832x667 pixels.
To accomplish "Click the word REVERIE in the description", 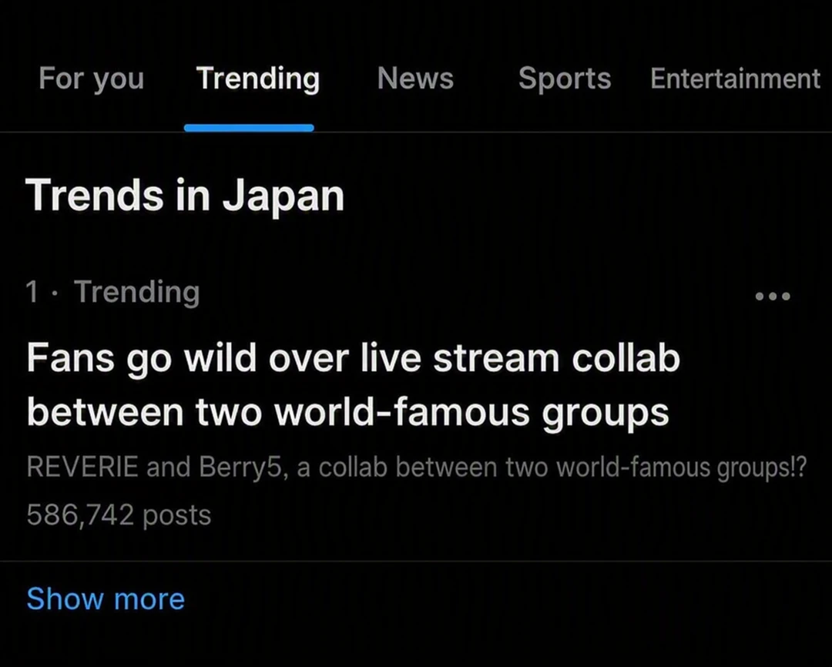I will 82,467.
